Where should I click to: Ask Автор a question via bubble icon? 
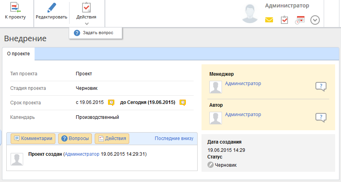[x=321, y=117]
